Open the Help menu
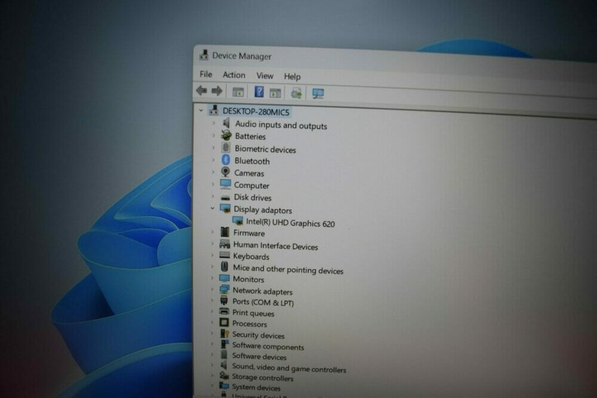 tap(293, 76)
